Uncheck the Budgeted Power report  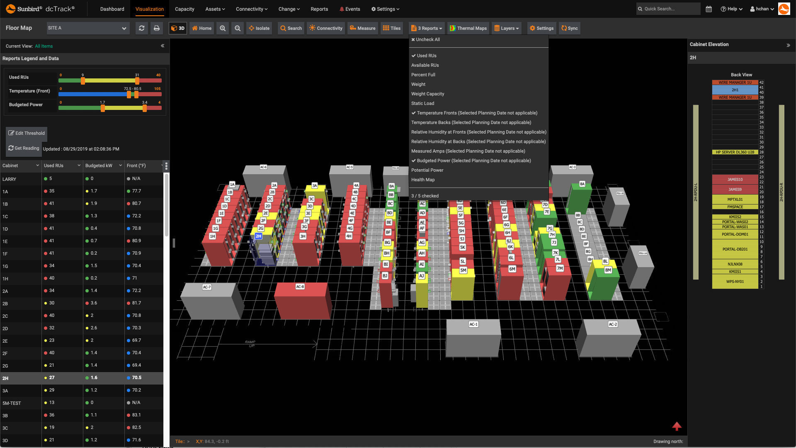coord(471,161)
